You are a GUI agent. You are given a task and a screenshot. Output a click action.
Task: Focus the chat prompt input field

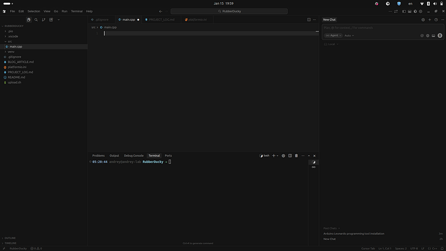[383, 28]
